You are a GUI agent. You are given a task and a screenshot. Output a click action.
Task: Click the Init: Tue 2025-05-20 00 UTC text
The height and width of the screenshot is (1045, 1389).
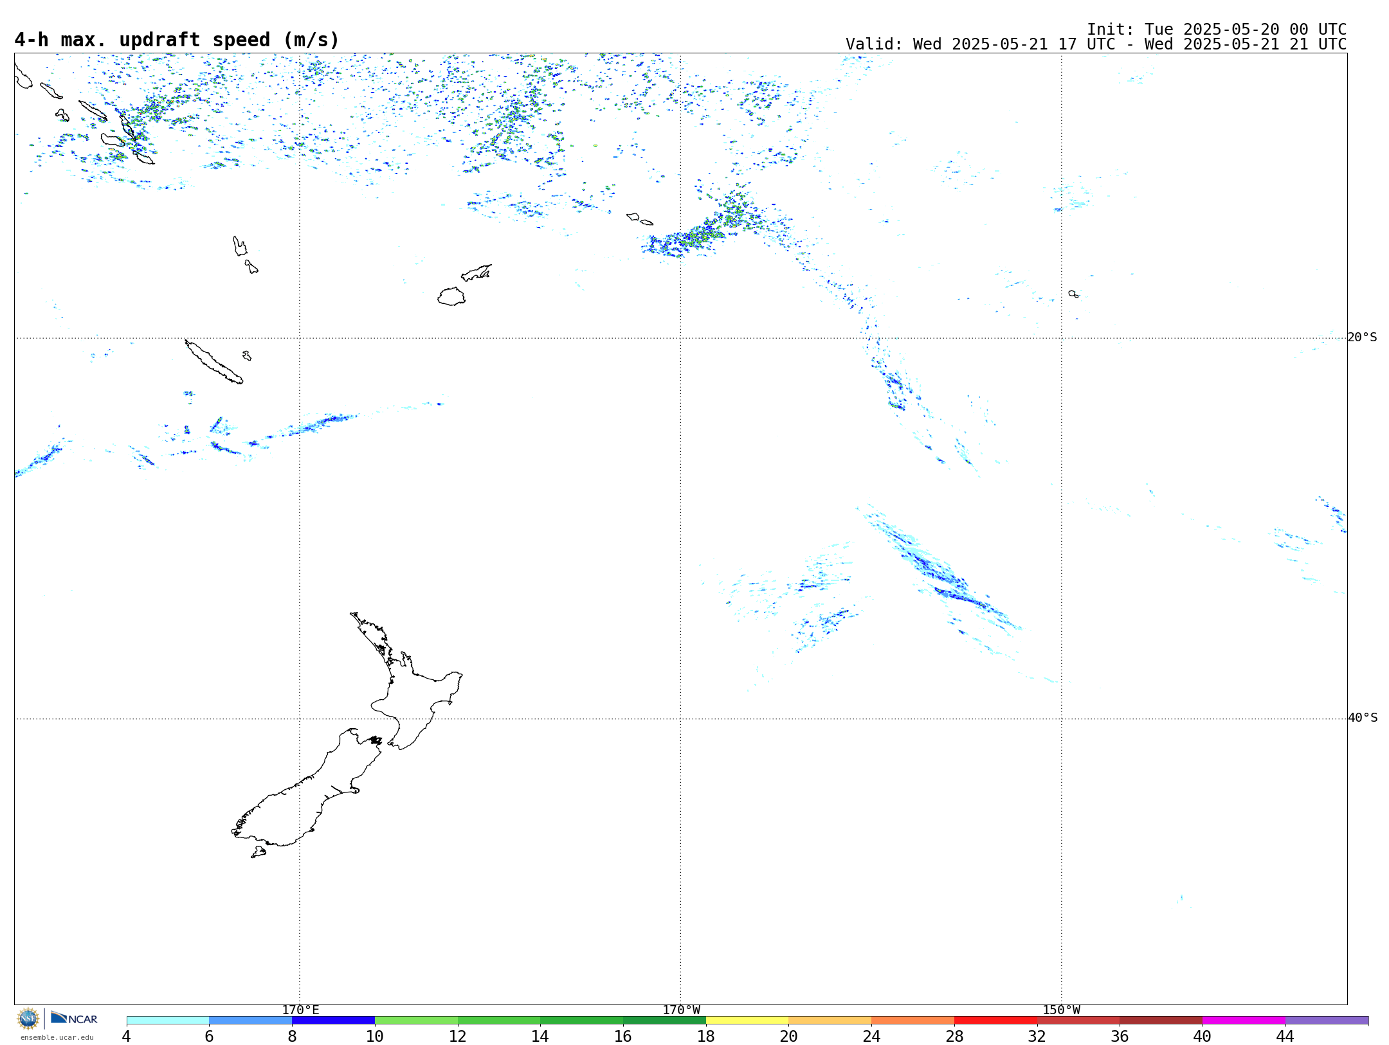pos(1217,30)
